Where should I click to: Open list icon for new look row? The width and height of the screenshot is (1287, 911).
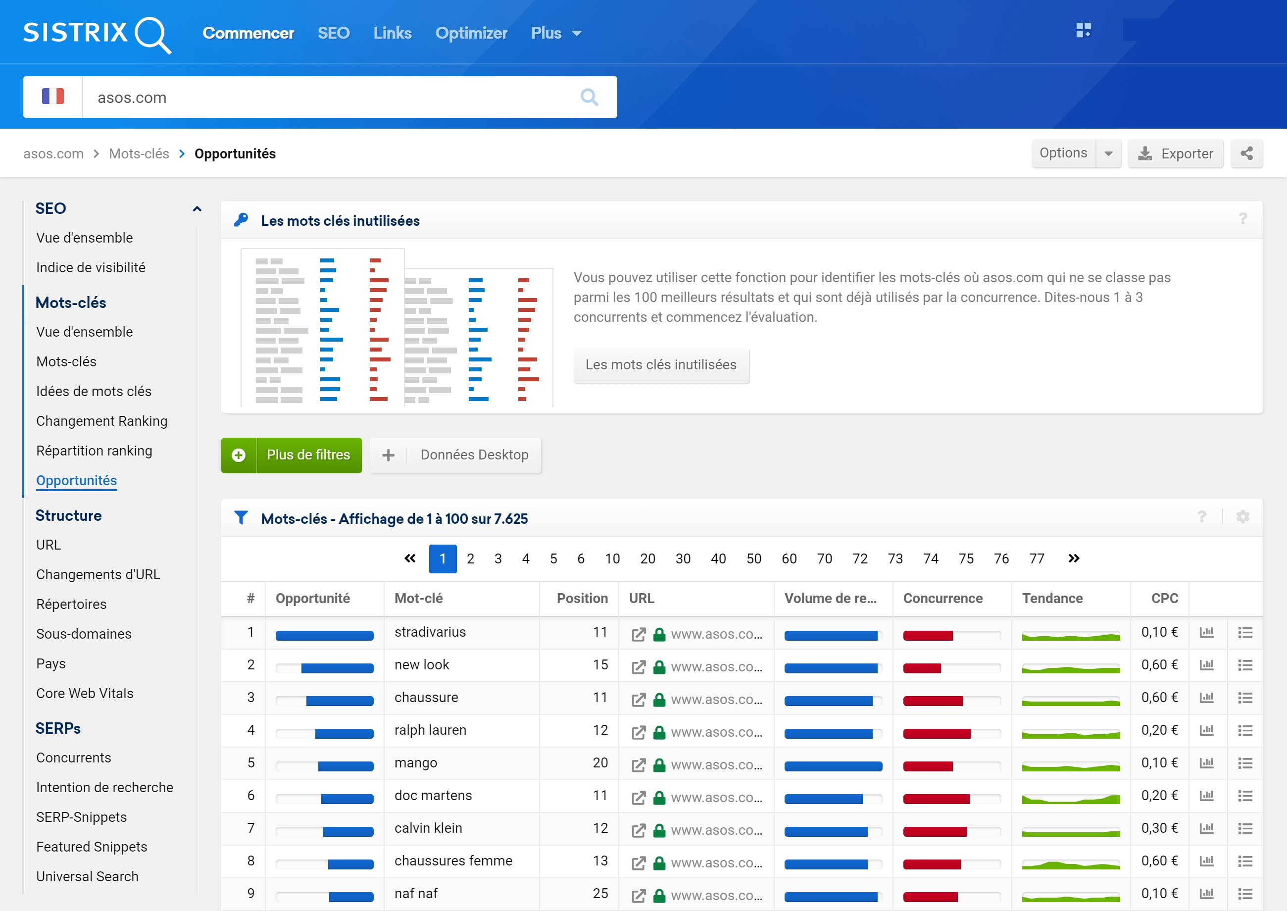point(1245,665)
